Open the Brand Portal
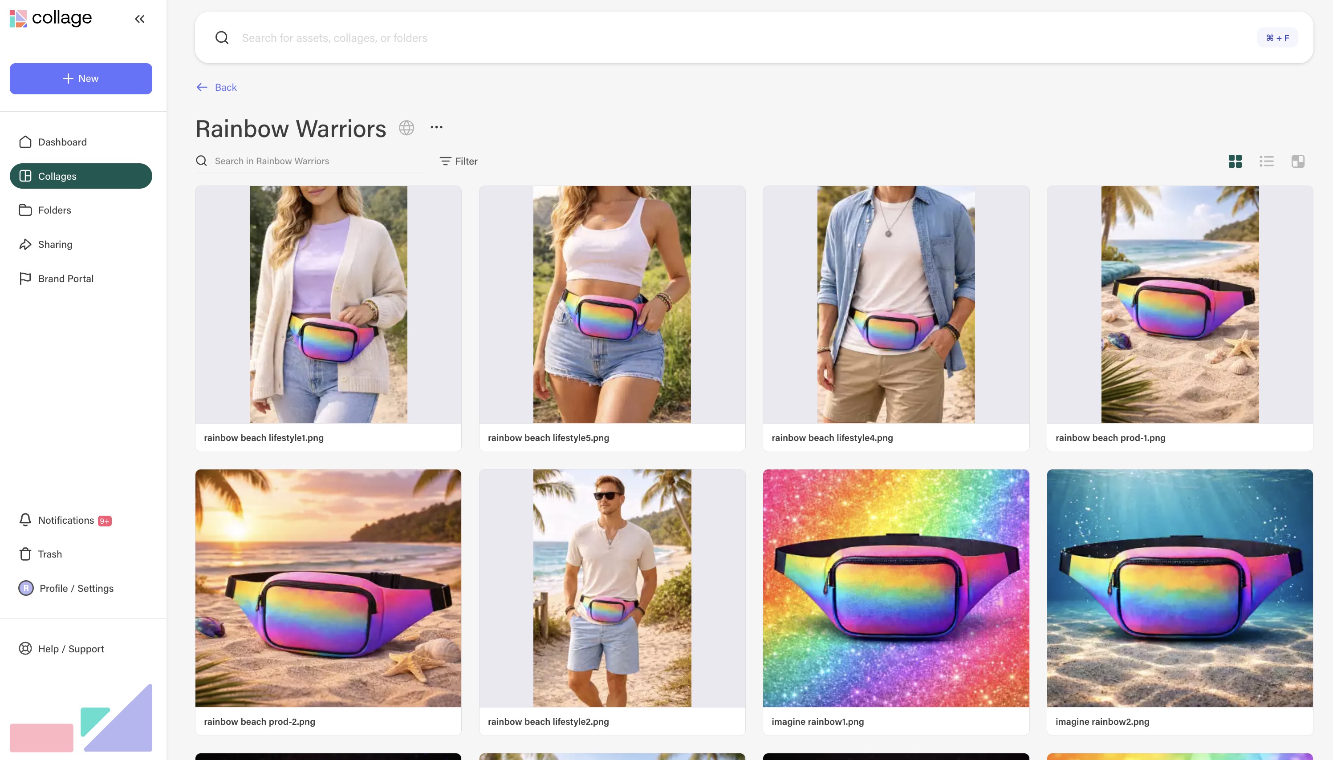 [81, 279]
